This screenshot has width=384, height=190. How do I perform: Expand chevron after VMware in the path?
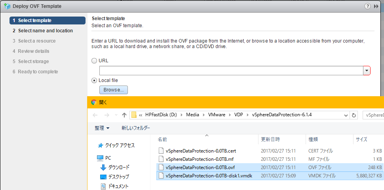[230, 115]
